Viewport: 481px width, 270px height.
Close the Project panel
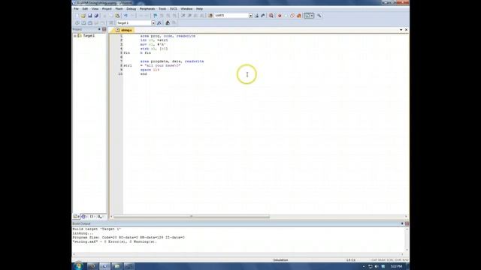click(104, 29)
